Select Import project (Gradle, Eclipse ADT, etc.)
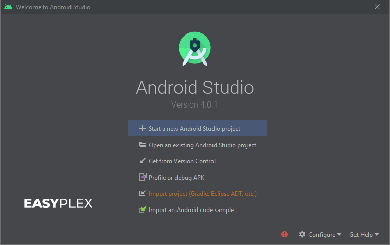Screen dimensions: 390x245 point(197,193)
